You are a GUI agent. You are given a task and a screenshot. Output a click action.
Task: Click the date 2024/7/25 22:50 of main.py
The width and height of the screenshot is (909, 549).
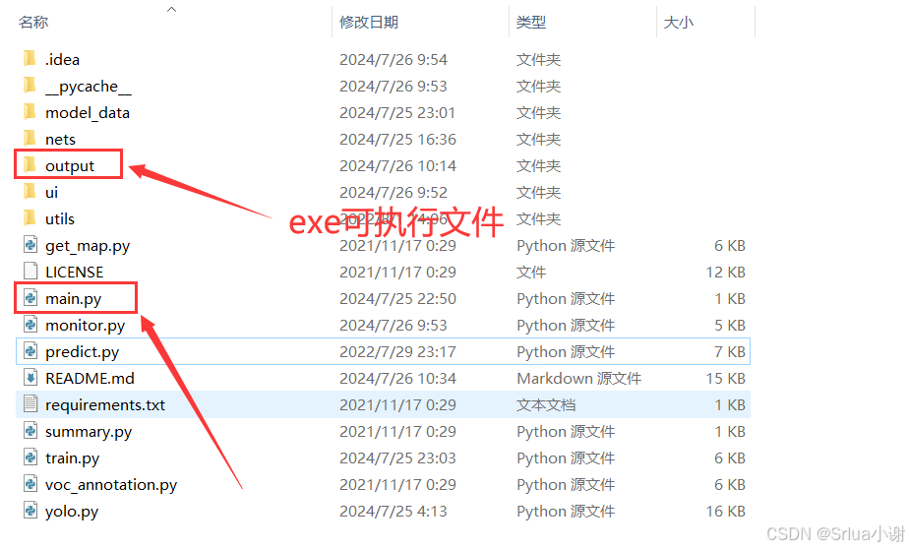pyautogui.click(x=397, y=298)
